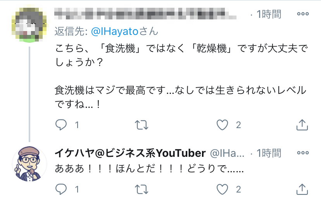Image resolution: width=321 pixels, height=203 pixels.
Task: Reply to the first tweet about 食洗機
Action: [x=61, y=125]
